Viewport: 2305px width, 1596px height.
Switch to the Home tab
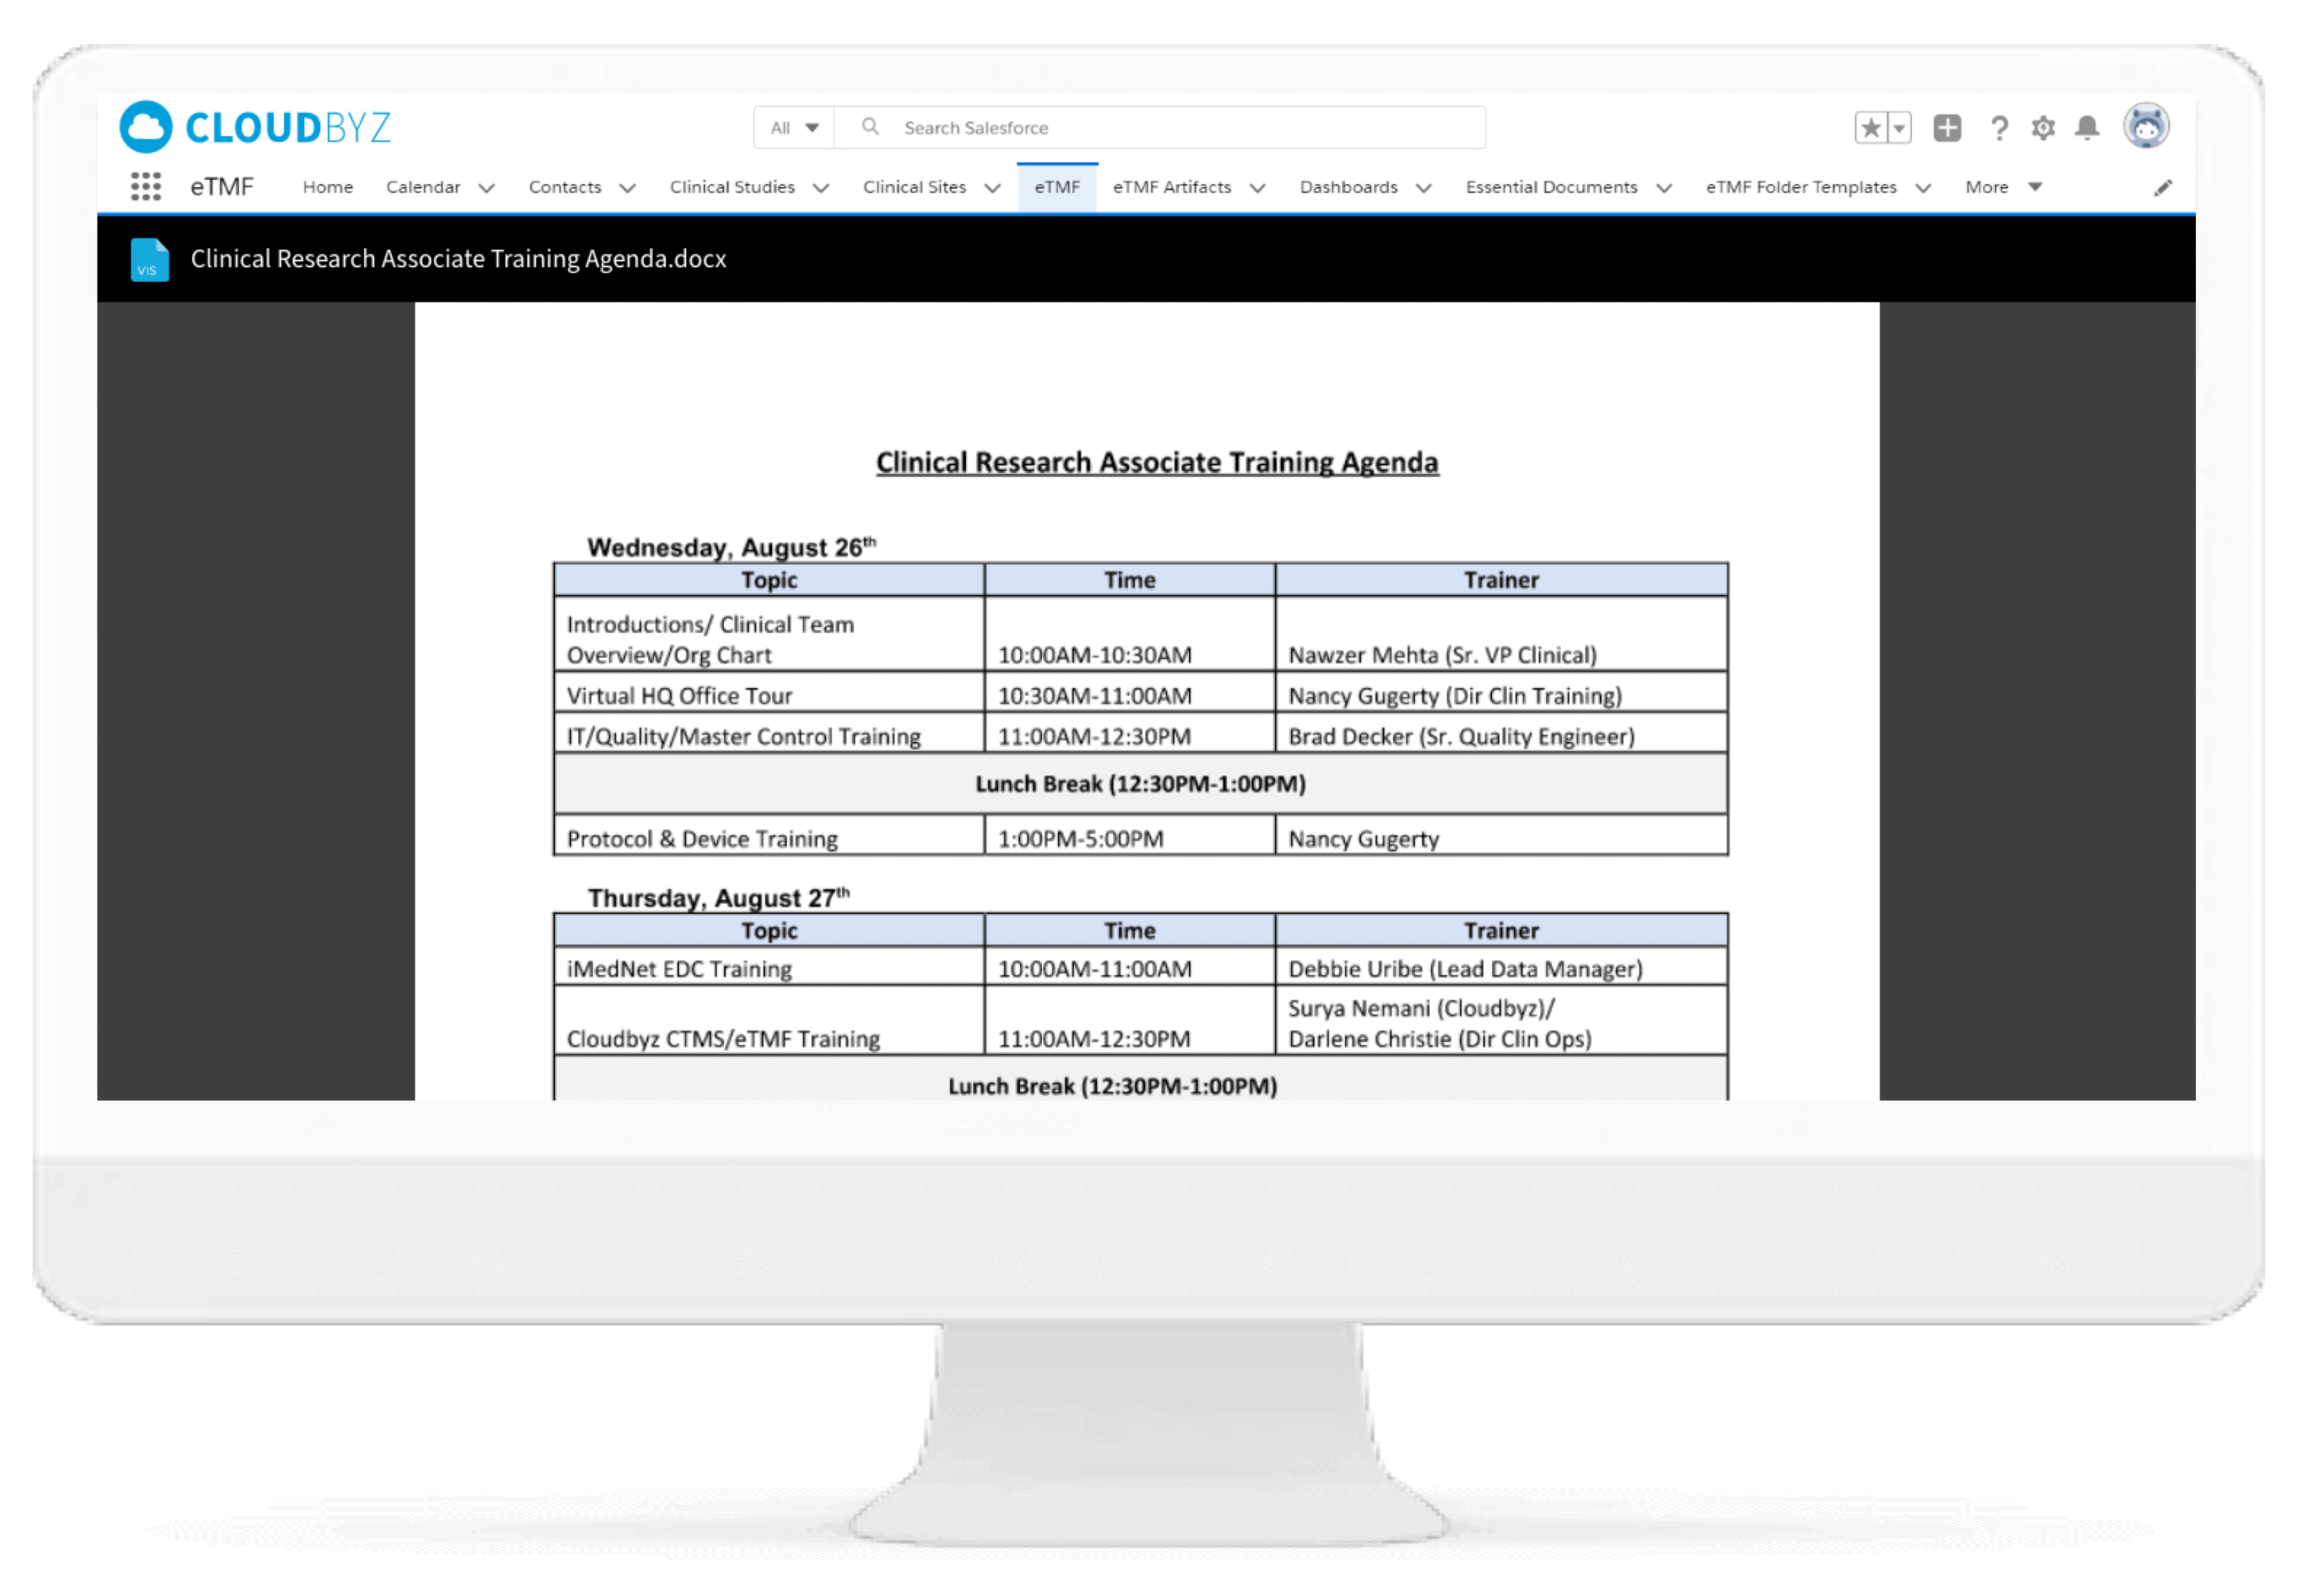(328, 187)
